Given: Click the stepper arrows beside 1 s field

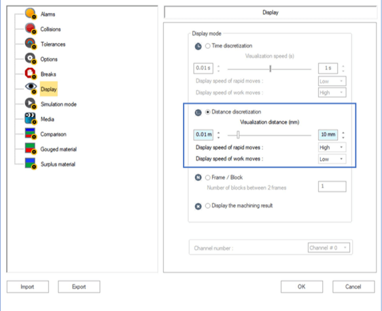Looking at the screenshot, I should click(343, 69).
